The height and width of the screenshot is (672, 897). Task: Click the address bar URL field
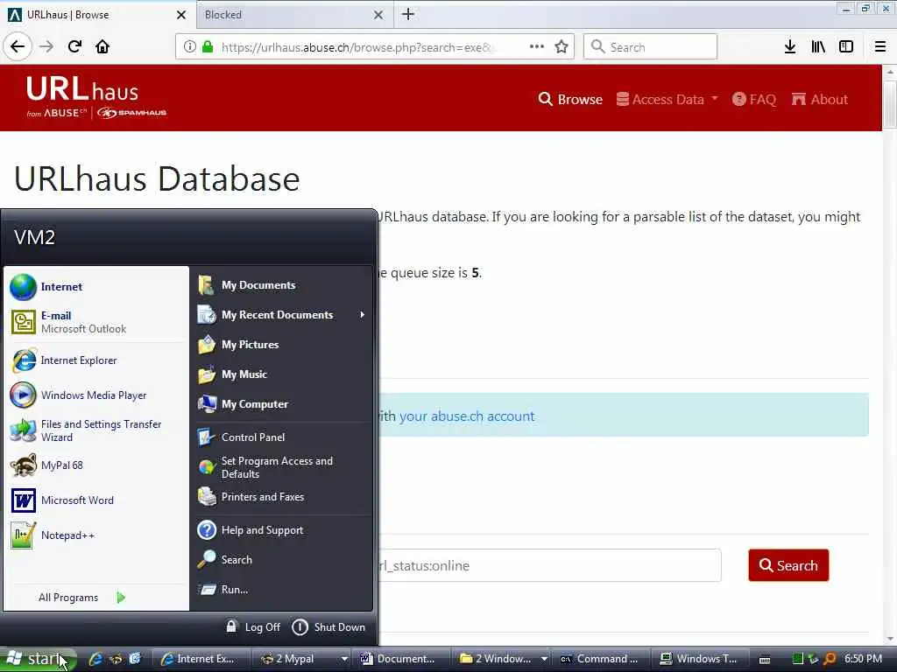pyautogui.click(x=357, y=47)
